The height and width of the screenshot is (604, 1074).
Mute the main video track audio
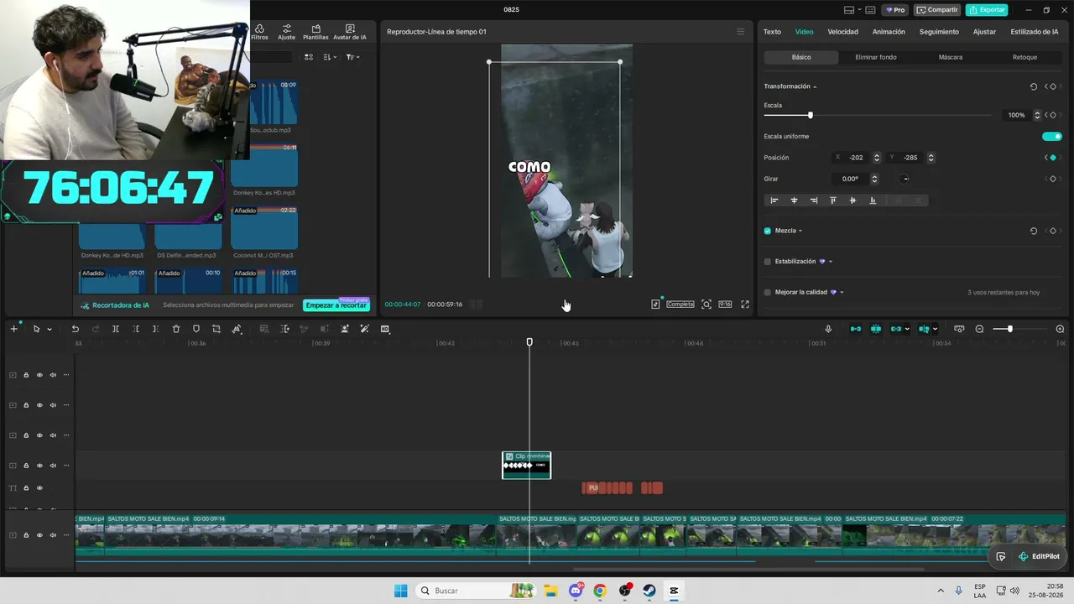pyautogui.click(x=53, y=535)
